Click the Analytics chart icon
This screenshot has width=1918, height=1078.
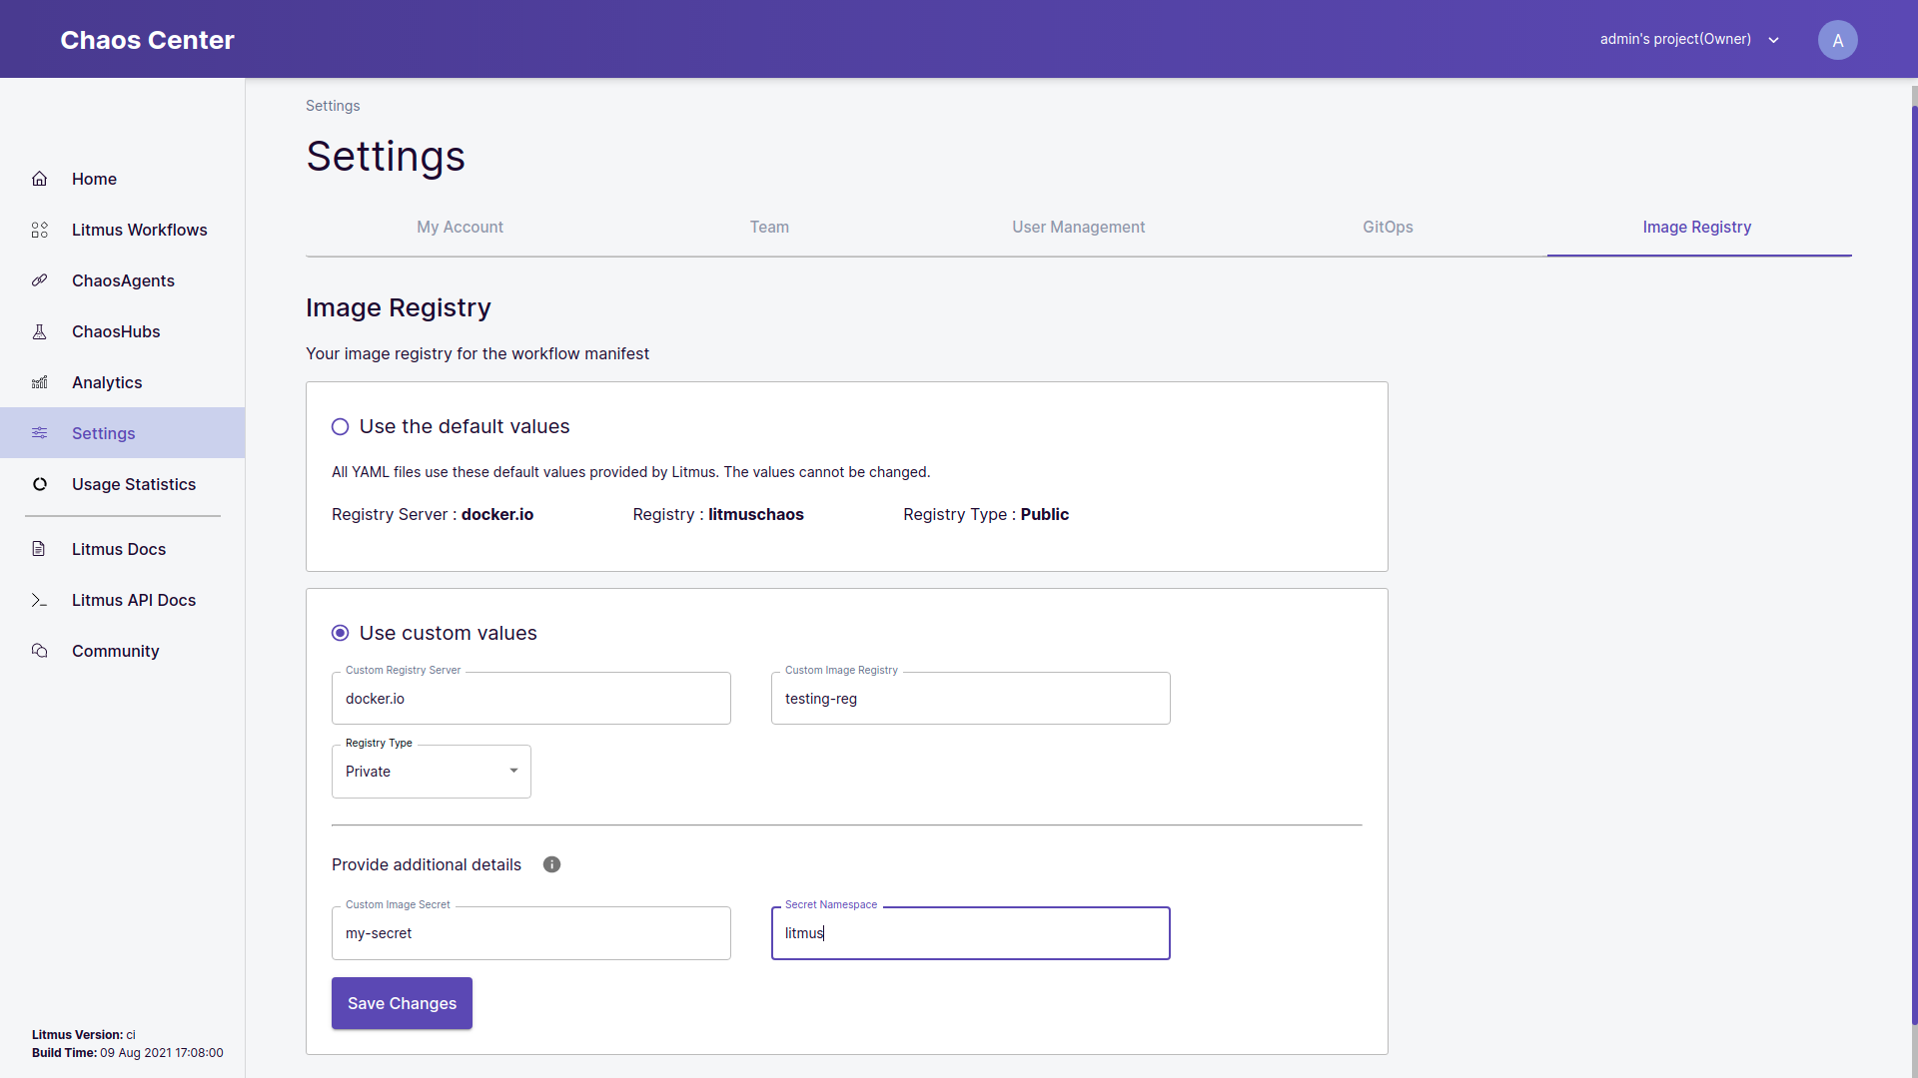point(40,382)
